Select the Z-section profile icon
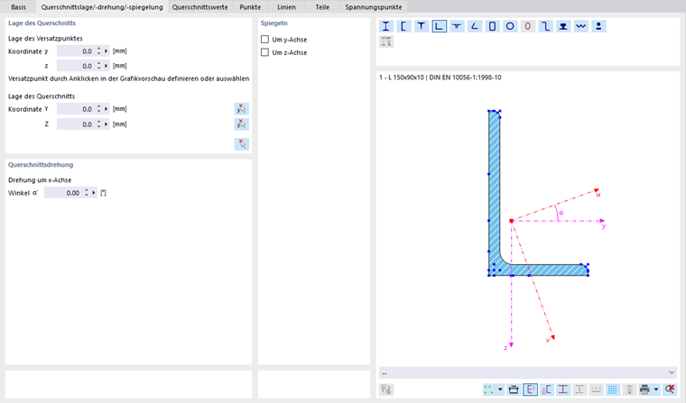The width and height of the screenshot is (686, 403). pyautogui.click(x=545, y=26)
